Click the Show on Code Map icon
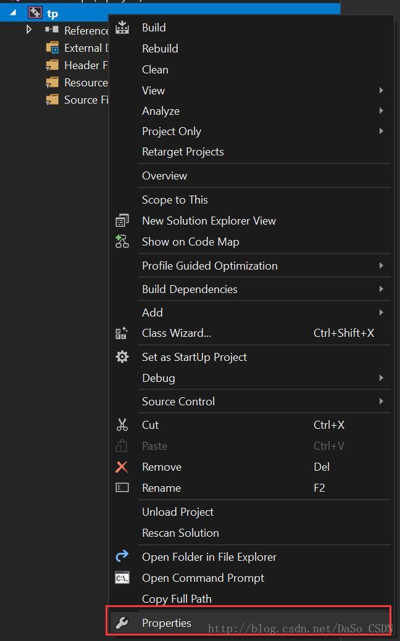 click(122, 241)
